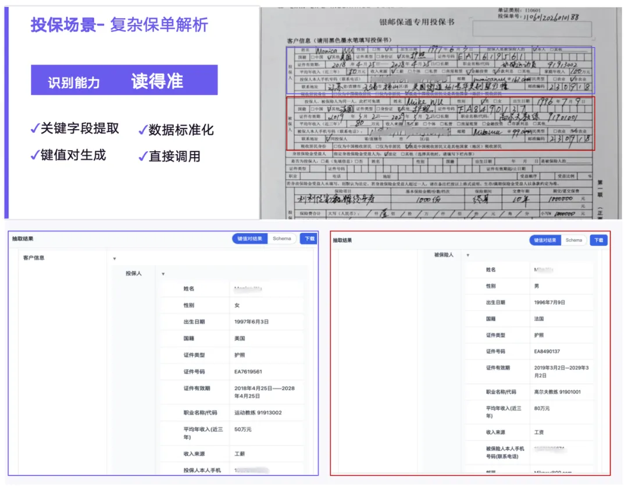This screenshot has height=488, width=628.
Task: Click gender value 女
Action: tap(237, 305)
